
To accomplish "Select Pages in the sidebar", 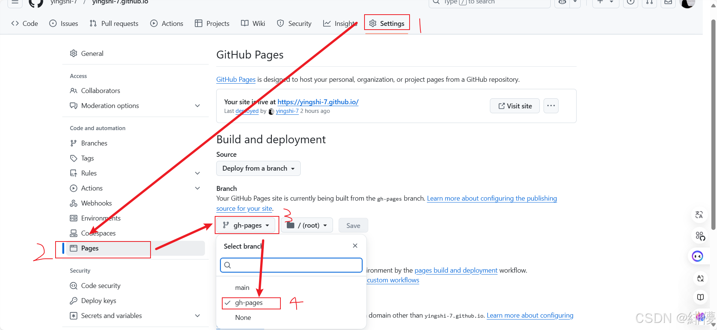I will pos(135,248).
